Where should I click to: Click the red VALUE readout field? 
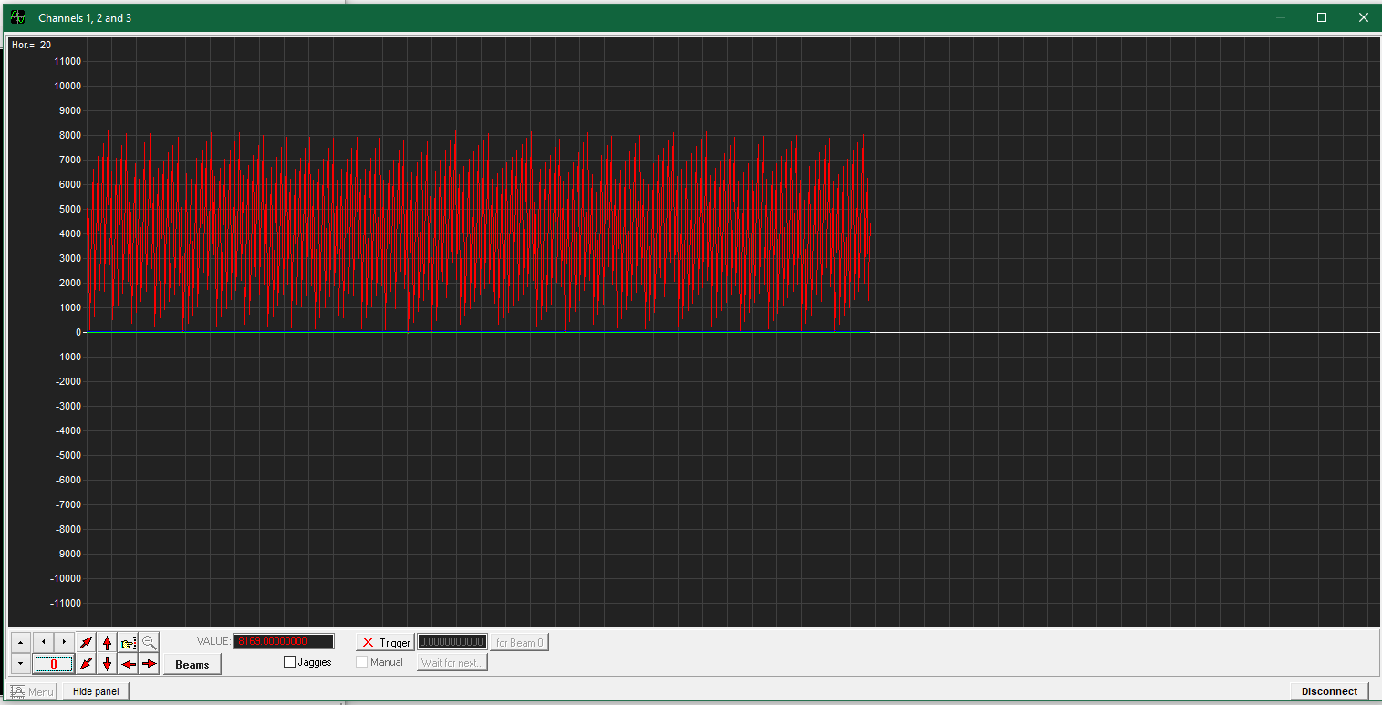[284, 641]
